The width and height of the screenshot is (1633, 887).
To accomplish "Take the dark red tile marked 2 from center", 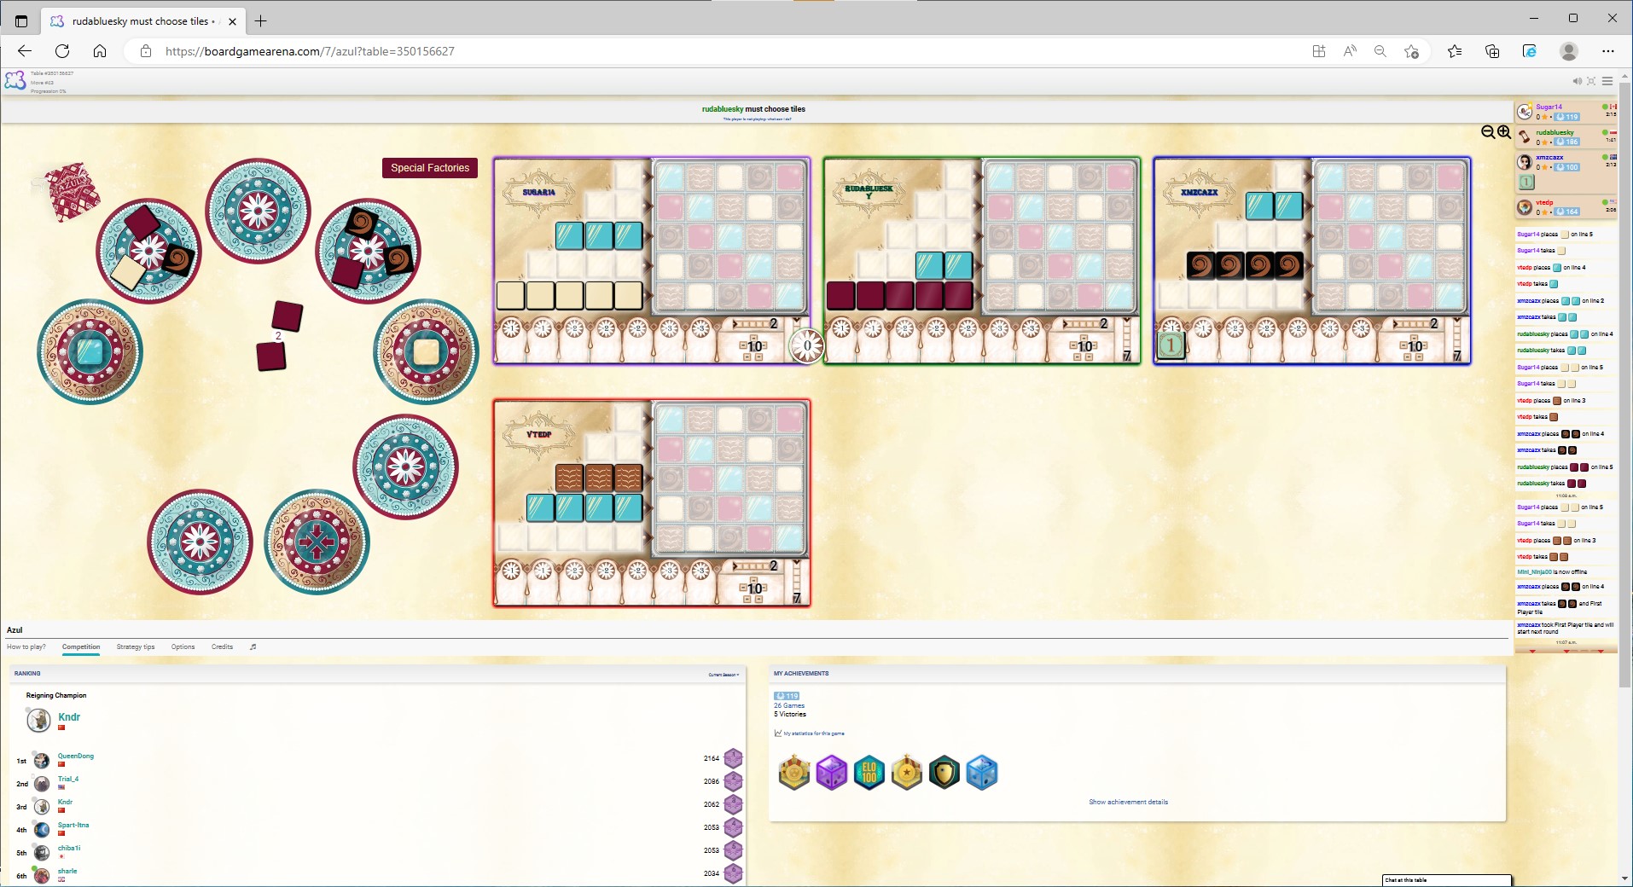I will click(x=271, y=355).
